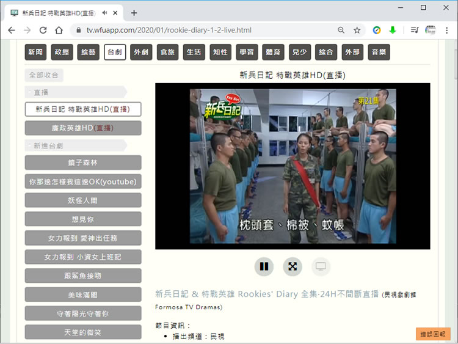Reload the current page

[43, 30]
